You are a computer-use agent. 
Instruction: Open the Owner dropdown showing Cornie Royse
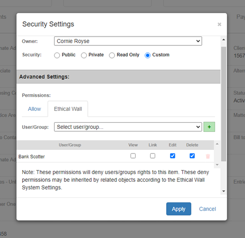click(x=128, y=41)
